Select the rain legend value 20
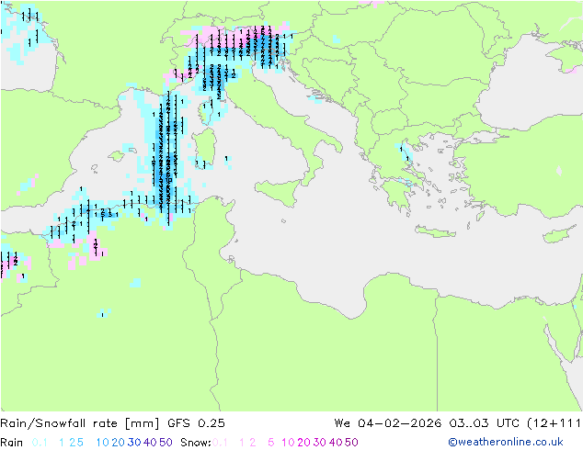Image resolution: width=583 pixels, height=450 pixels. click(119, 443)
